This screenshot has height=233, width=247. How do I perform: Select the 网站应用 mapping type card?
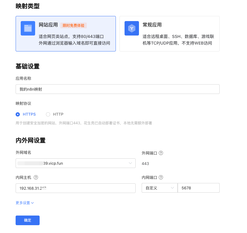pos(65,33)
